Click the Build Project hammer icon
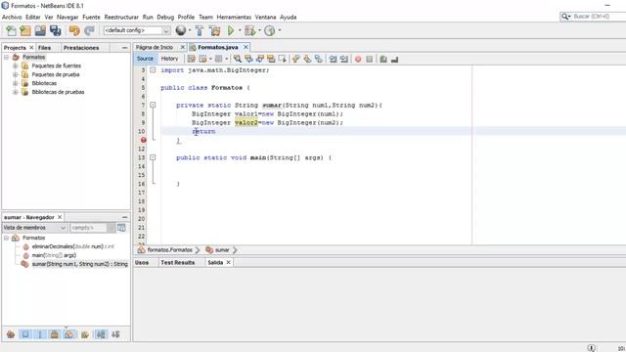Viewport: 626px width, 352px height. tap(200, 30)
